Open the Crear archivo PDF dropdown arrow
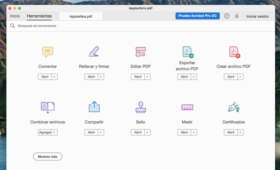Screen dimensions: 280x170 click(240, 77)
